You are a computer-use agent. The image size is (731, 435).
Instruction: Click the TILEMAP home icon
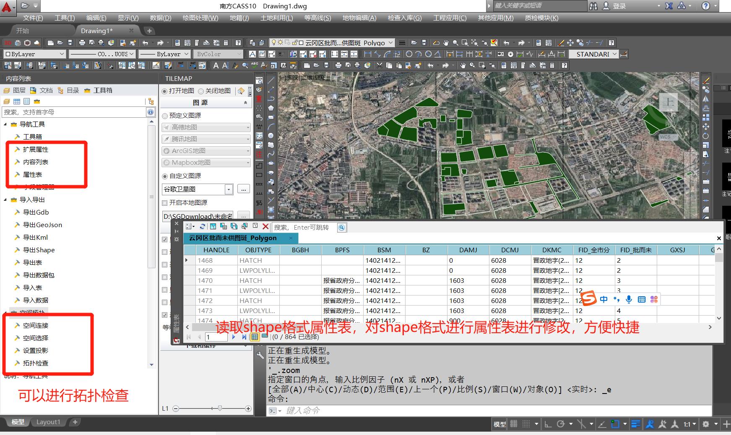(241, 91)
